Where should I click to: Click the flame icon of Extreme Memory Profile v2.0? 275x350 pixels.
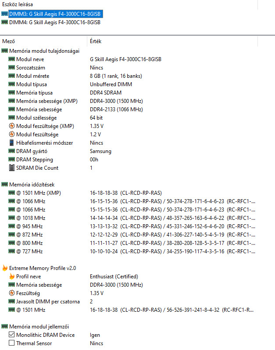pyautogui.click(x=5, y=268)
